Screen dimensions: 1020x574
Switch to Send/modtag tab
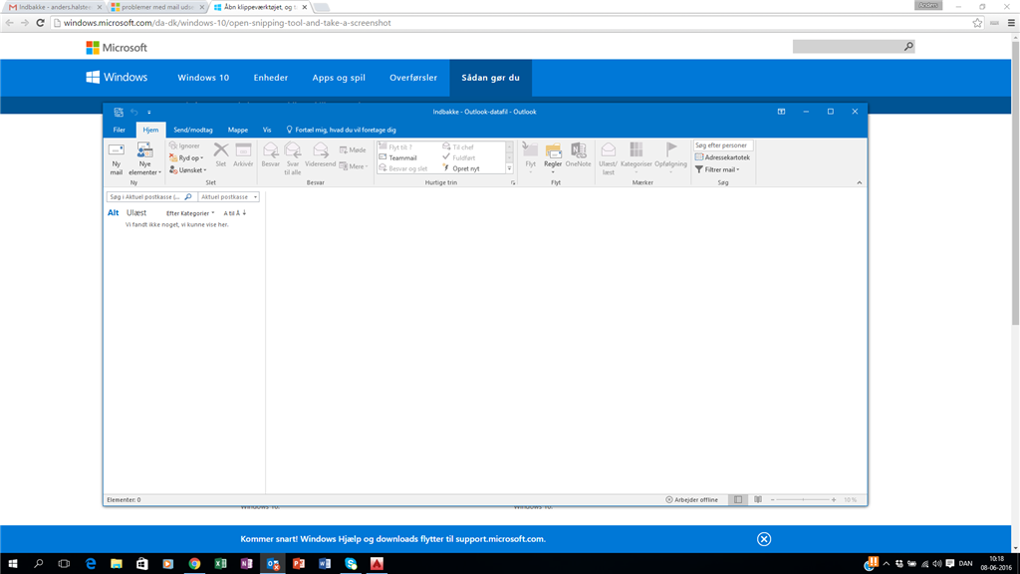click(193, 130)
